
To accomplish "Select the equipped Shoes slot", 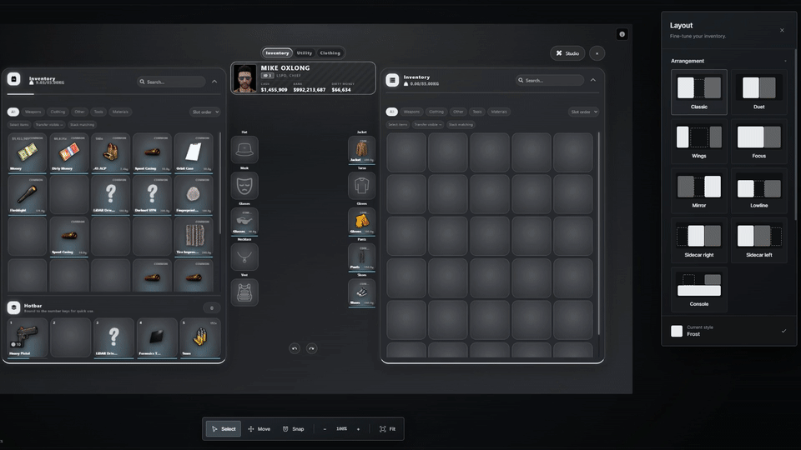I will tap(361, 292).
